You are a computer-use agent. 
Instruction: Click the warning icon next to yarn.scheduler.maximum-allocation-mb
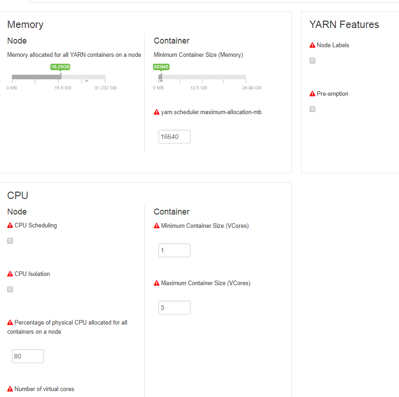[x=156, y=111]
